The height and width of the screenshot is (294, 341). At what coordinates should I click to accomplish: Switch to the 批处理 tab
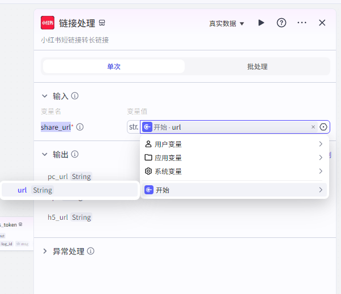(x=257, y=67)
